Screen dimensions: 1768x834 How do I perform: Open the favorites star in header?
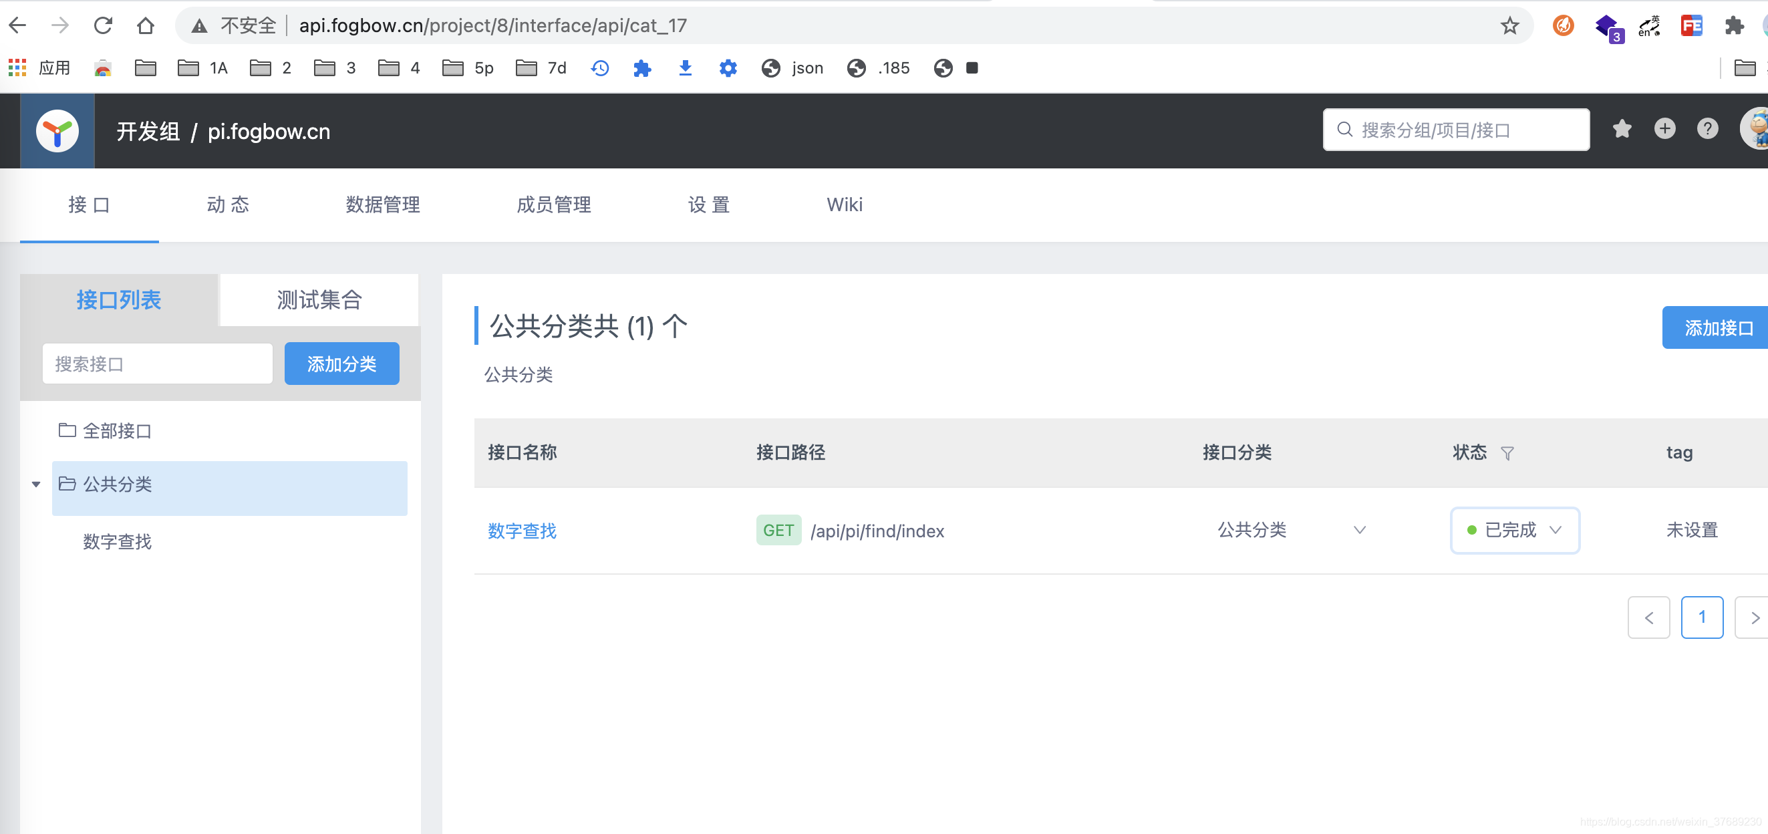point(1622,129)
